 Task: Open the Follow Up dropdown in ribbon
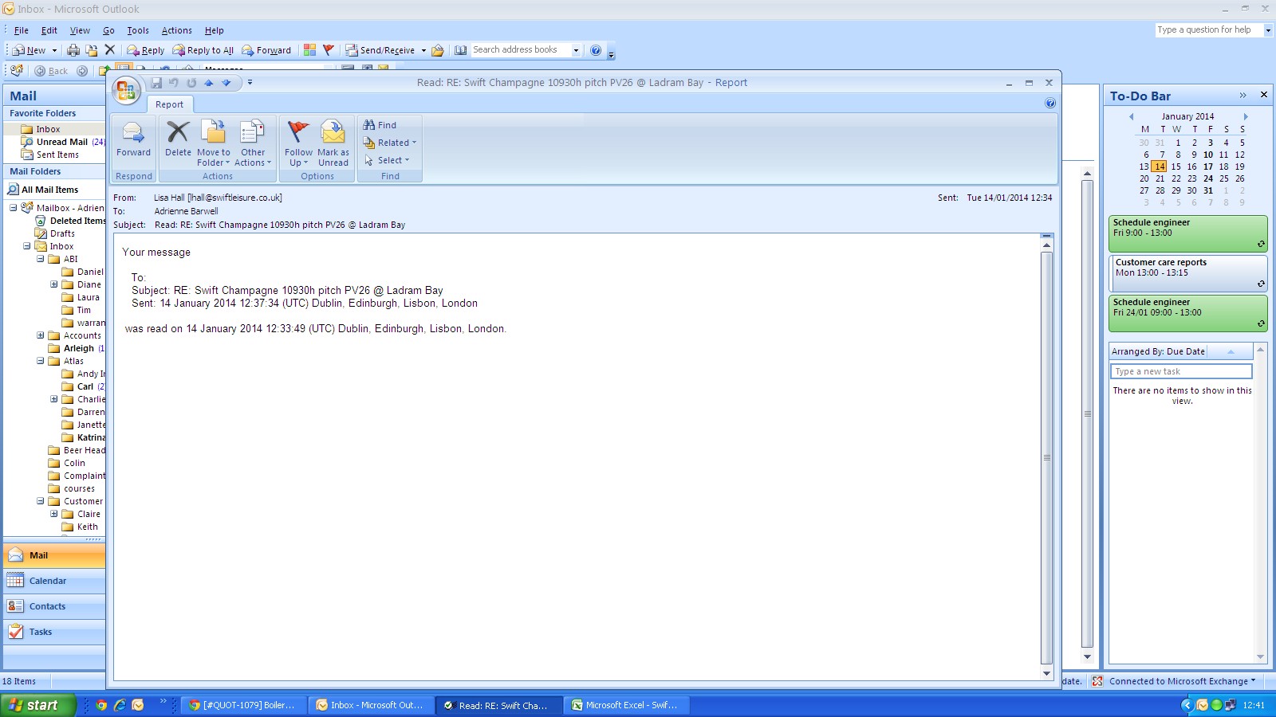click(x=298, y=143)
